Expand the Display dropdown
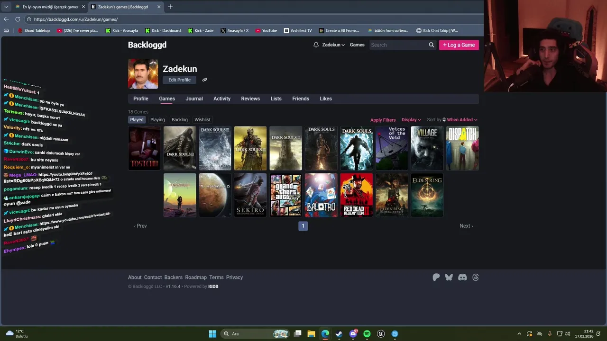Viewport: 607px width, 341px height. click(x=411, y=120)
